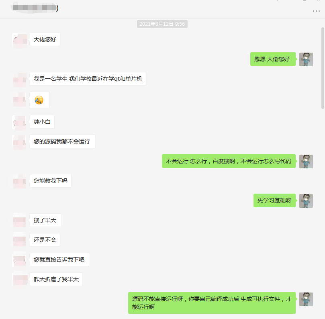Screen dimensions: 325x319
Task: Open the three-dot chat options menu
Action: [316, 11]
